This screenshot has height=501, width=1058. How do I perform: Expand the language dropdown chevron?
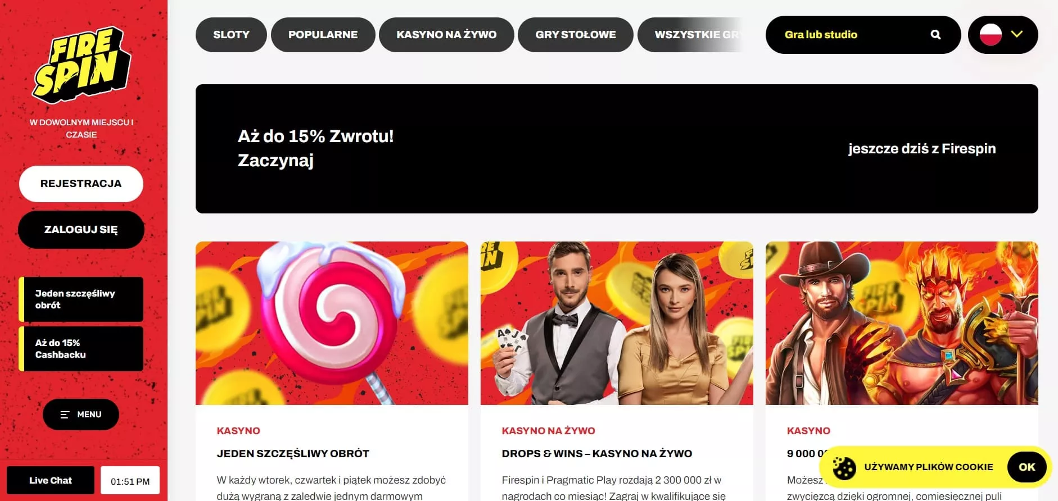[x=1016, y=34]
